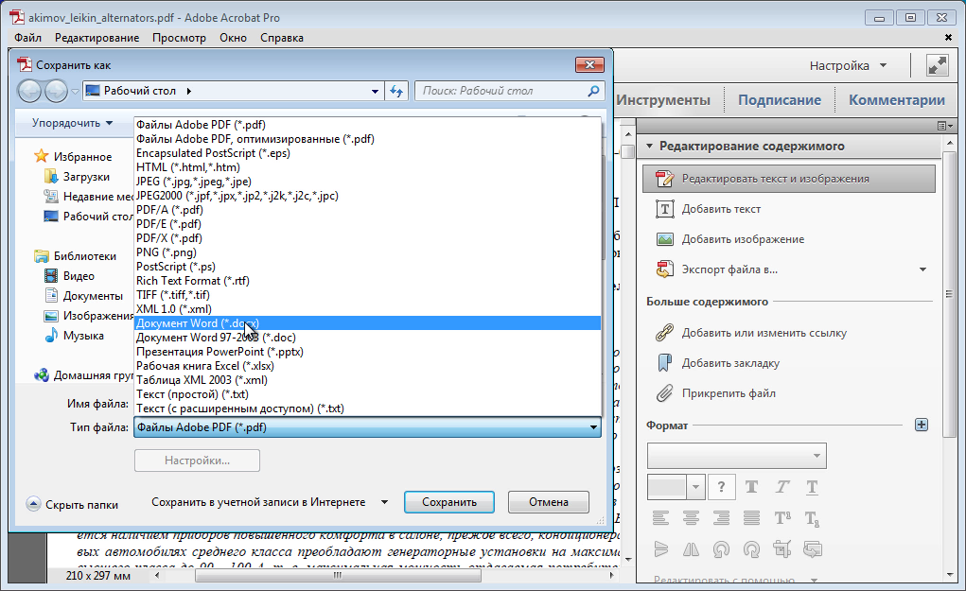Select Документы library in navigation pane
Viewport: 966px width, 591px height.
tap(84, 295)
